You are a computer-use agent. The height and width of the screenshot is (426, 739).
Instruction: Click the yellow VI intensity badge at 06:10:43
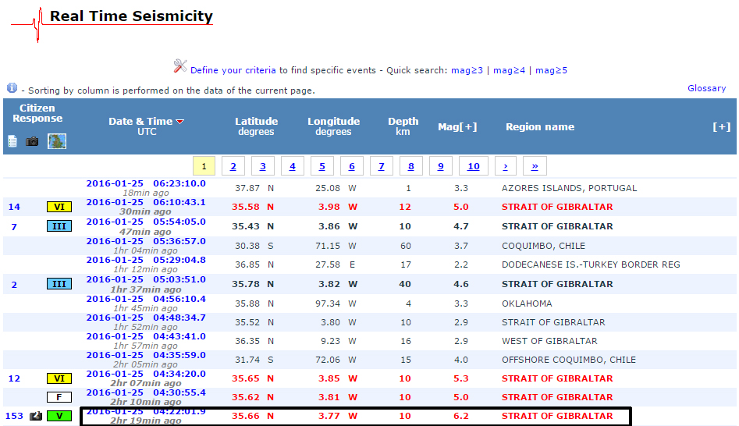pyautogui.click(x=59, y=207)
